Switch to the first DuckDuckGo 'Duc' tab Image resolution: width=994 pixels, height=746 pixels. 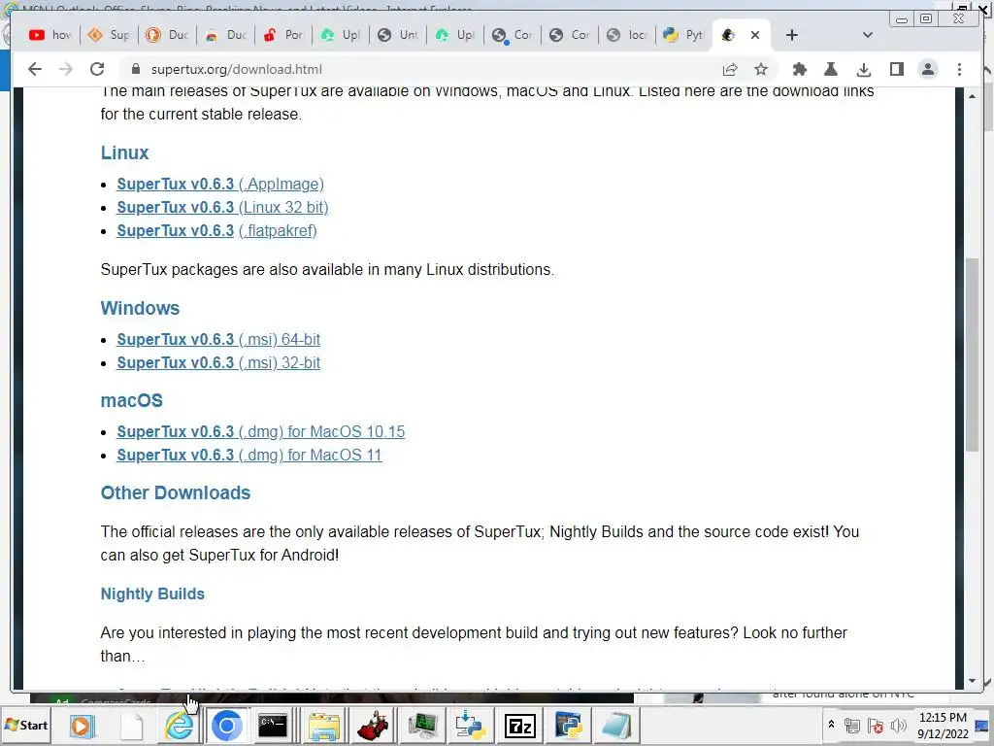[167, 35]
